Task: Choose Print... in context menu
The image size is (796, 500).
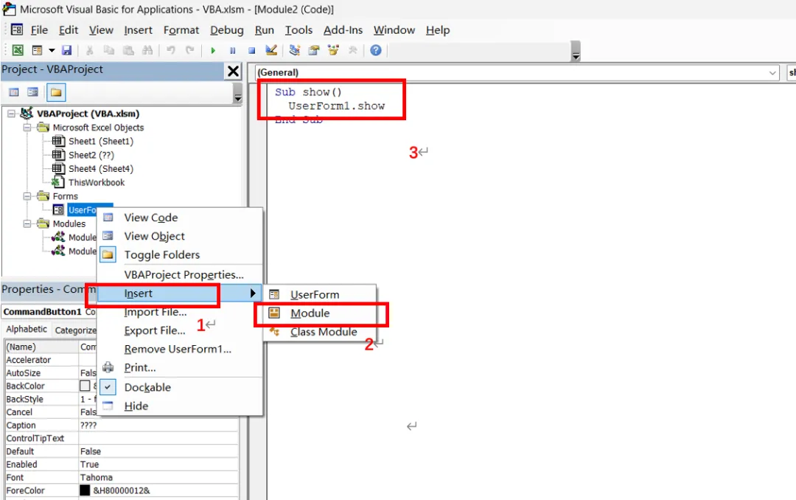Action: tap(181, 367)
